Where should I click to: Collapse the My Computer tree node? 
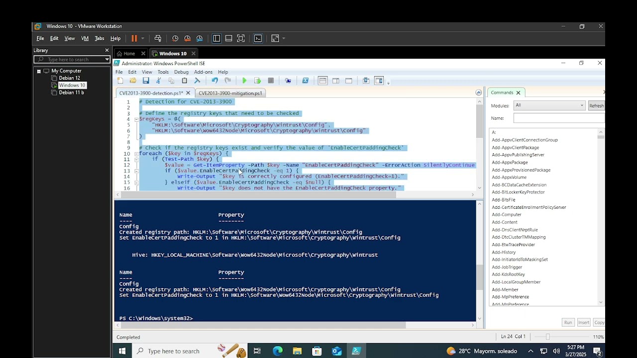(x=39, y=71)
